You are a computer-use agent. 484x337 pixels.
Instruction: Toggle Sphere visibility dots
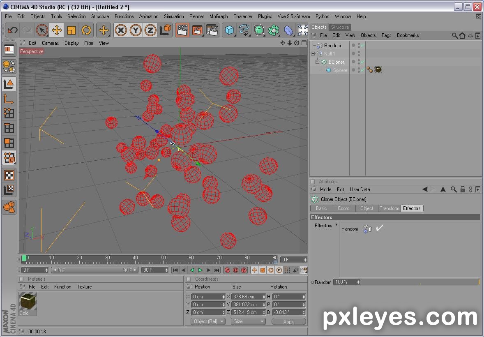click(x=359, y=70)
